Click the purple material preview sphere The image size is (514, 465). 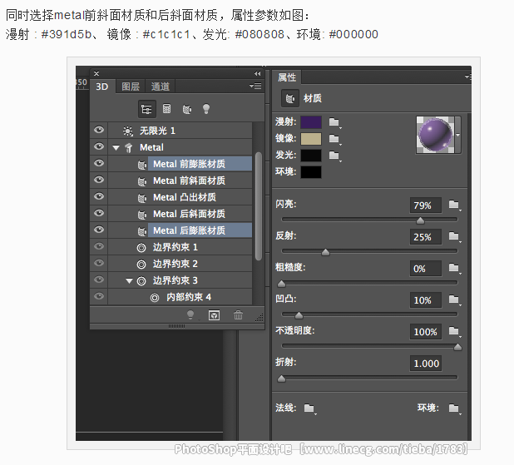435,135
